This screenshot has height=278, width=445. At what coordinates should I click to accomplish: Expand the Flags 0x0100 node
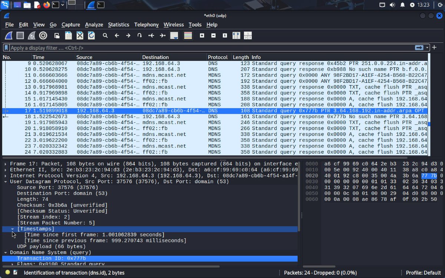tap(13, 264)
